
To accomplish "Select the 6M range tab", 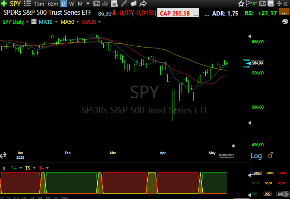I will (x=24, y=198).
